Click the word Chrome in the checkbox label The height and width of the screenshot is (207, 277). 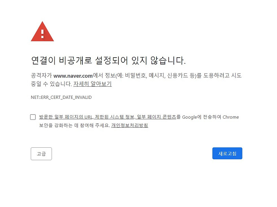point(231,117)
